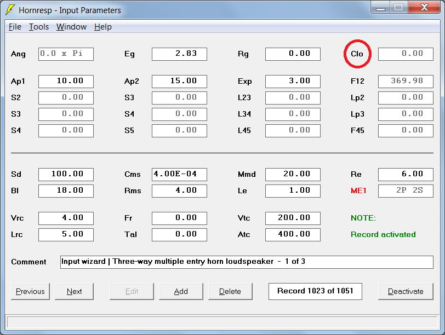Click the S4 field in the L34 row
The width and height of the screenshot is (445, 335).
pos(179,114)
